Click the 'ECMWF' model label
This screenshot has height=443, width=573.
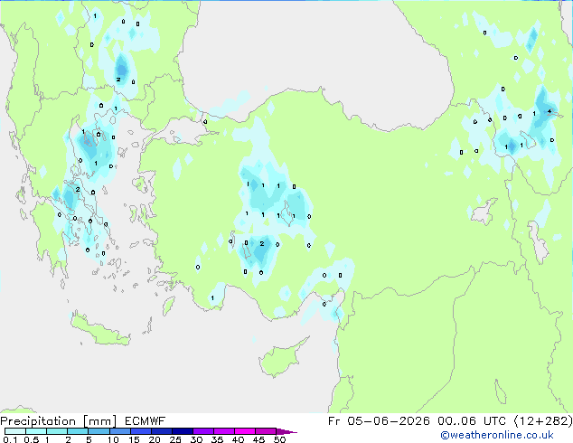(x=146, y=421)
